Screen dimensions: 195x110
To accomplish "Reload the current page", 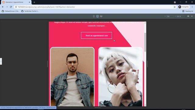I will point(11,7).
